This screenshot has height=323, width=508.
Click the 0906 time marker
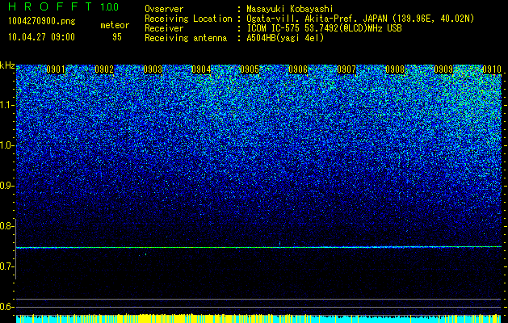(x=298, y=69)
